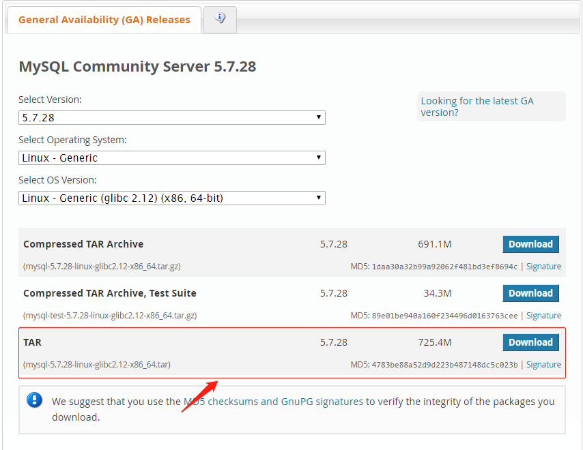Select MD5 value 89e01be940a160f234496d0163763cee
The width and height of the screenshot is (583, 450).
point(444,316)
